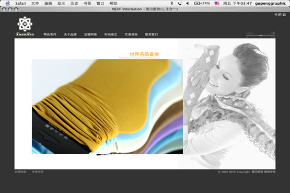Screen dimensions: 290x193
Task: Click the 世界名品鉴赏 orange heading
Action: point(144,54)
